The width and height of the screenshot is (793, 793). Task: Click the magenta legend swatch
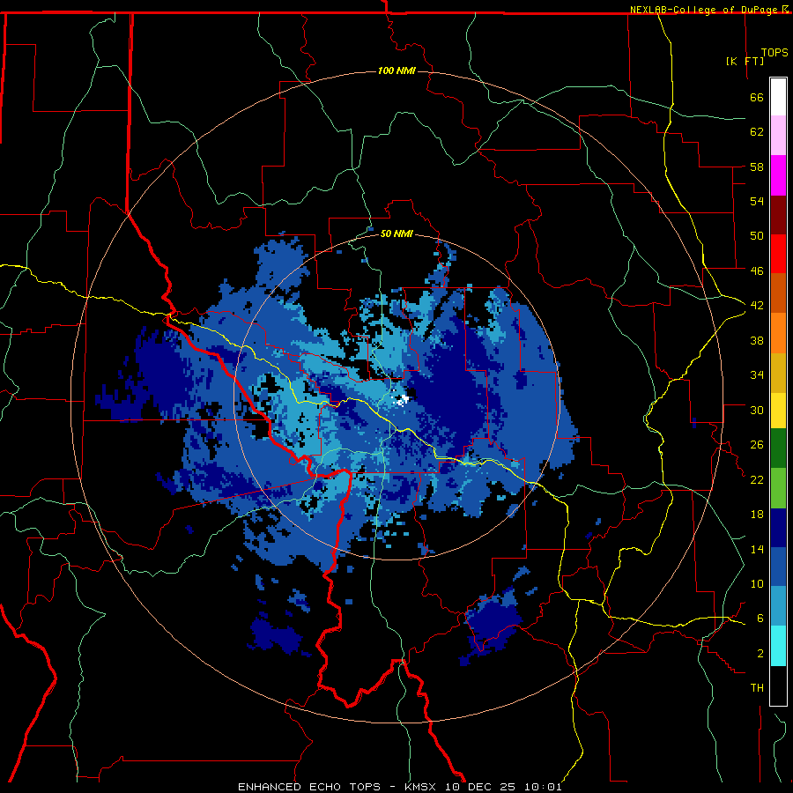coord(778,175)
